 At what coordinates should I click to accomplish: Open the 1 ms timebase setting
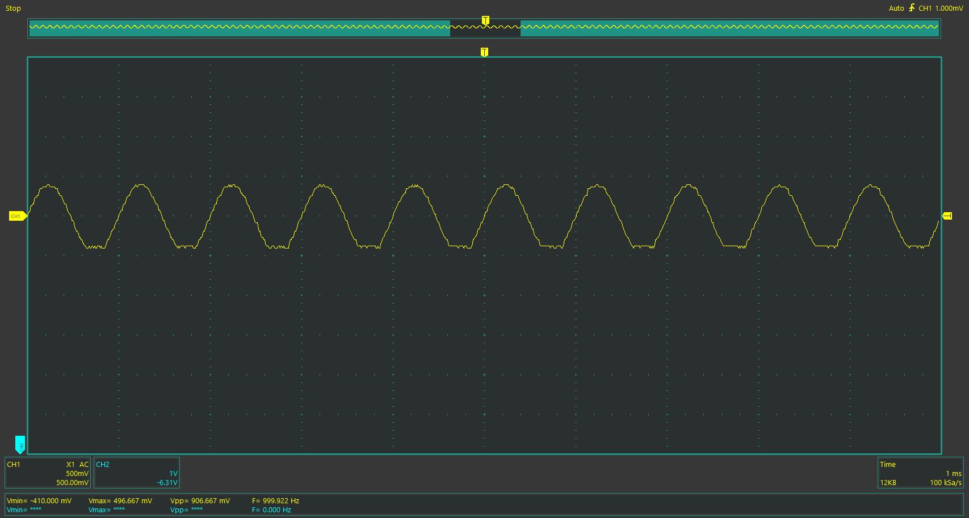click(x=953, y=474)
